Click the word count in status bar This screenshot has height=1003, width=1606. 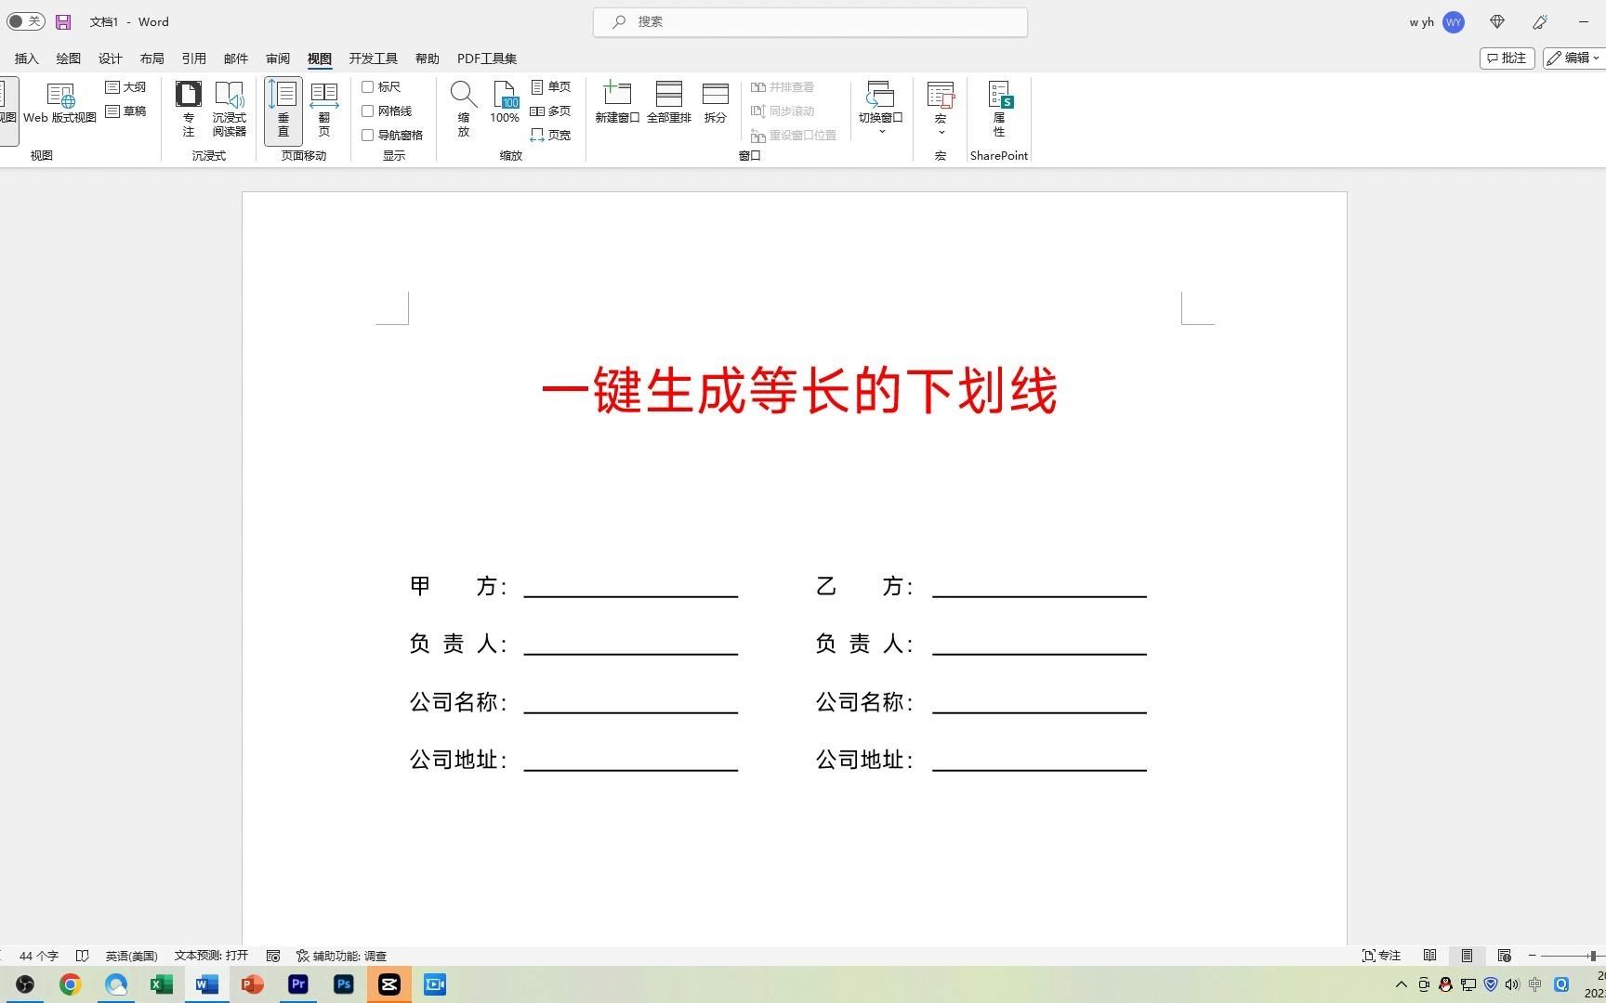38,956
